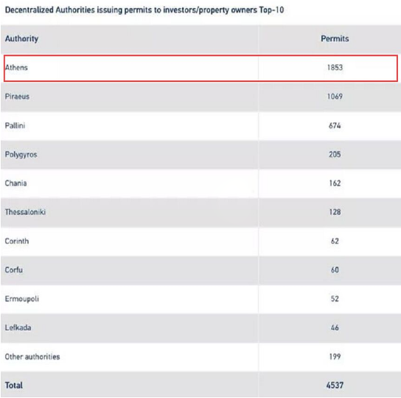Click the 199 permits value
This screenshot has width=401, height=398.
335,357
